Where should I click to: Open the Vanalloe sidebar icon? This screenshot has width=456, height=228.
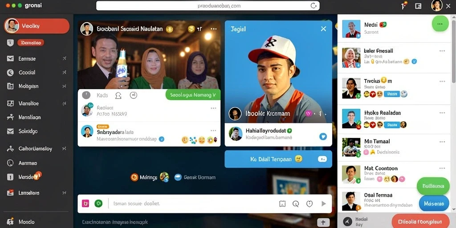click(10, 103)
